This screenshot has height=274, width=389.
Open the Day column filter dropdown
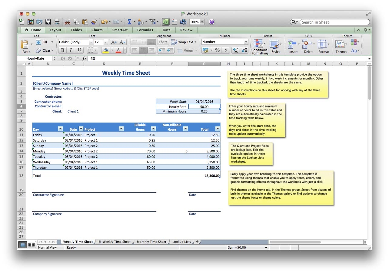(60, 129)
